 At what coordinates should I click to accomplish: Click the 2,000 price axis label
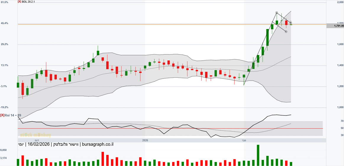click(340, 2)
